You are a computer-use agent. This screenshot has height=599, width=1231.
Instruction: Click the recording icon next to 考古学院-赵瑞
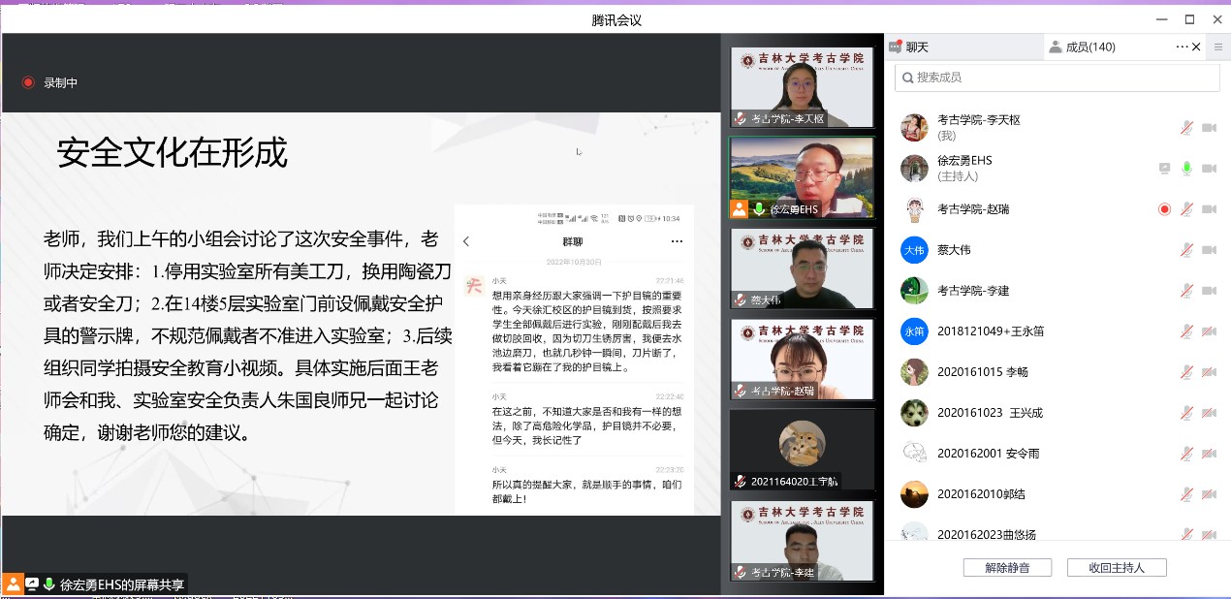coord(1164,209)
